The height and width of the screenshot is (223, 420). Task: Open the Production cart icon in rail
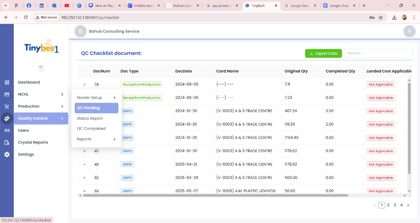[x=7, y=106]
